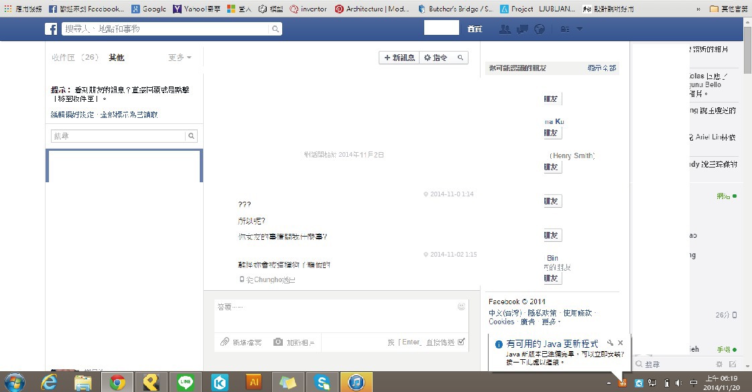752x392 pixels.
Task: Open the notifications globe icon
Action: [540, 29]
